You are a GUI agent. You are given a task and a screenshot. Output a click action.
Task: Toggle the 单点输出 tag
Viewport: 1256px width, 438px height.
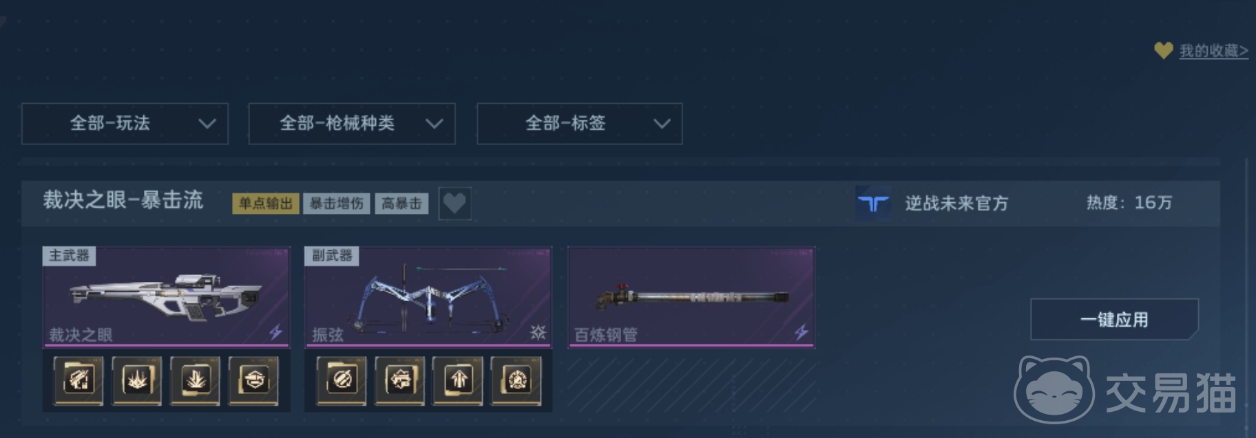pyautogui.click(x=266, y=204)
